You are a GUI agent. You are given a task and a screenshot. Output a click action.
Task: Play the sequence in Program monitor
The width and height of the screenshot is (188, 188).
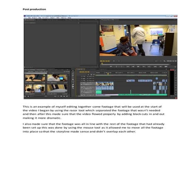click(138, 67)
